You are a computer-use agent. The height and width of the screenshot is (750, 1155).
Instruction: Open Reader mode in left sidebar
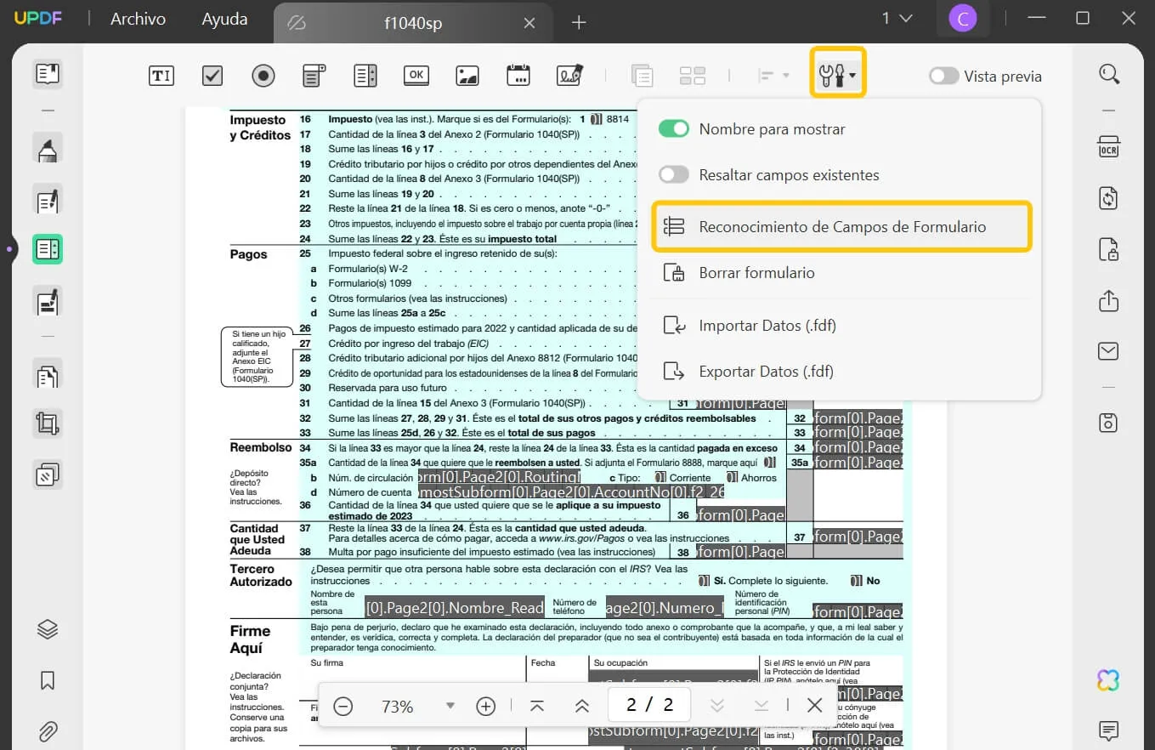pyautogui.click(x=48, y=74)
